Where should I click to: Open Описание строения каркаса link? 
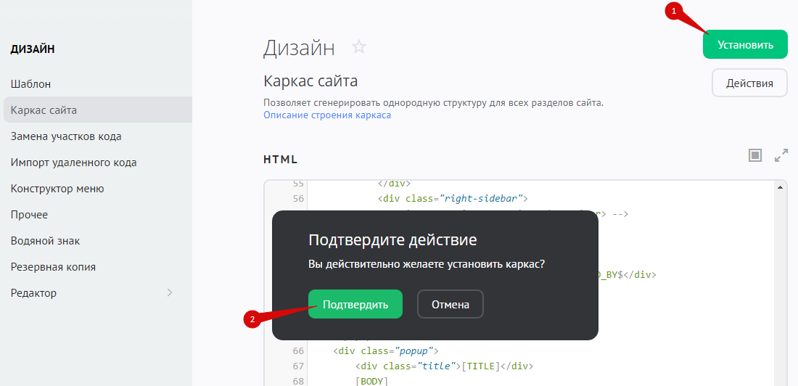327,115
